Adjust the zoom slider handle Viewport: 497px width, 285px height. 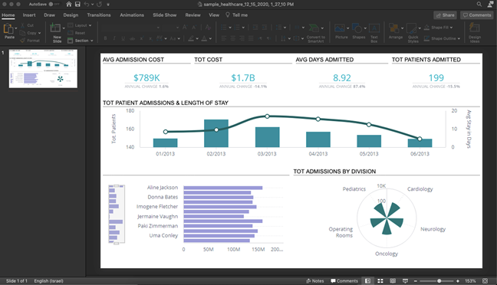[439, 281]
